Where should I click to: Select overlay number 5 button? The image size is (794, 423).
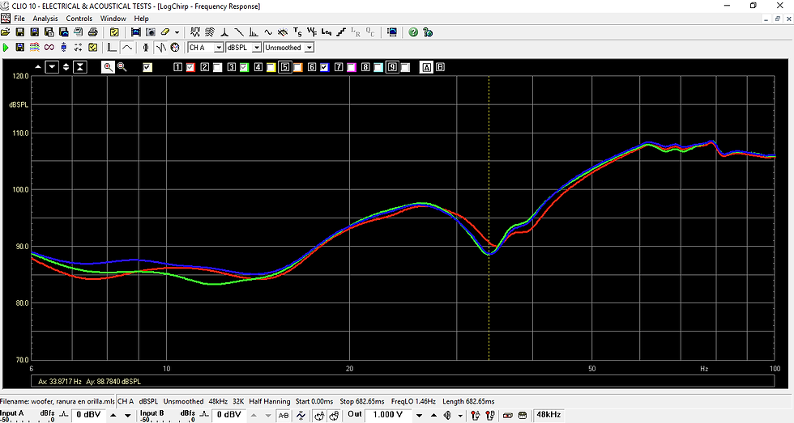(x=285, y=67)
